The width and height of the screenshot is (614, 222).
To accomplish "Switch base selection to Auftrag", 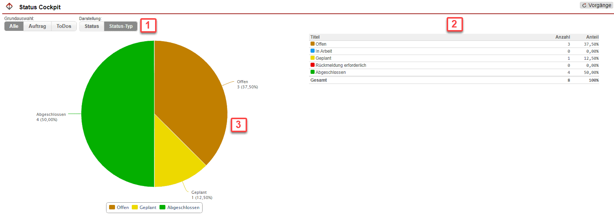I will pyautogui.click(x=37, y=26).
